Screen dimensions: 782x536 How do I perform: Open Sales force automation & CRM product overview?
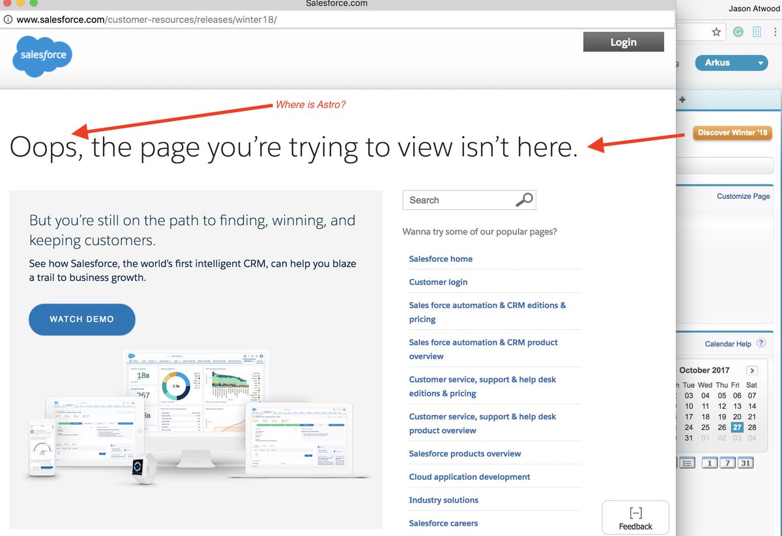click(x=484, y=350)
